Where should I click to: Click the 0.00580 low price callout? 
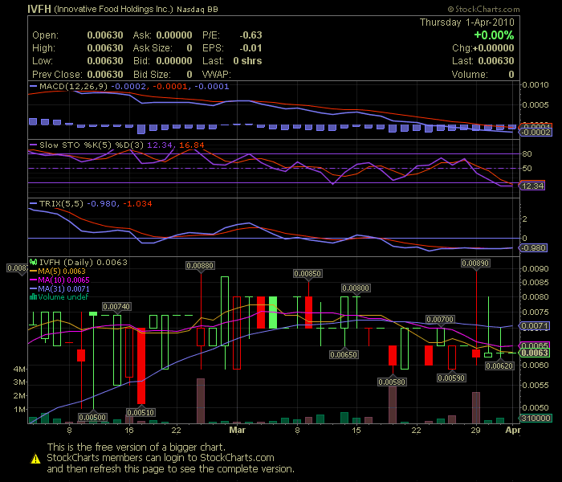(392, 382)
